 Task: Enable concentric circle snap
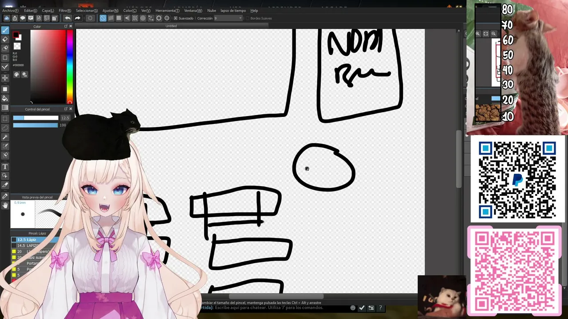click(143, 18)
